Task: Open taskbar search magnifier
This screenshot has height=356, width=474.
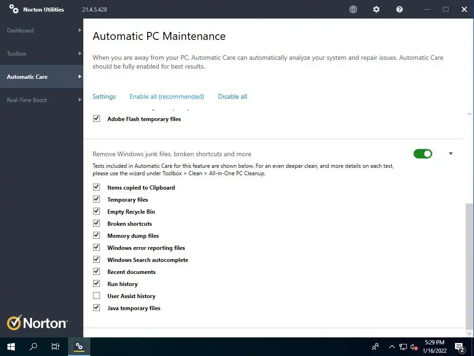Action: 33,347
